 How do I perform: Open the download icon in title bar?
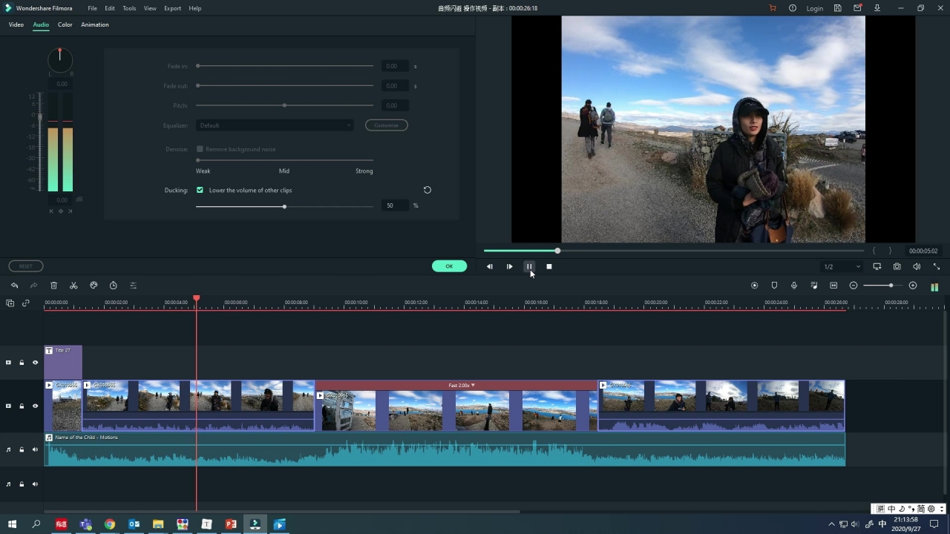[877, 8]
